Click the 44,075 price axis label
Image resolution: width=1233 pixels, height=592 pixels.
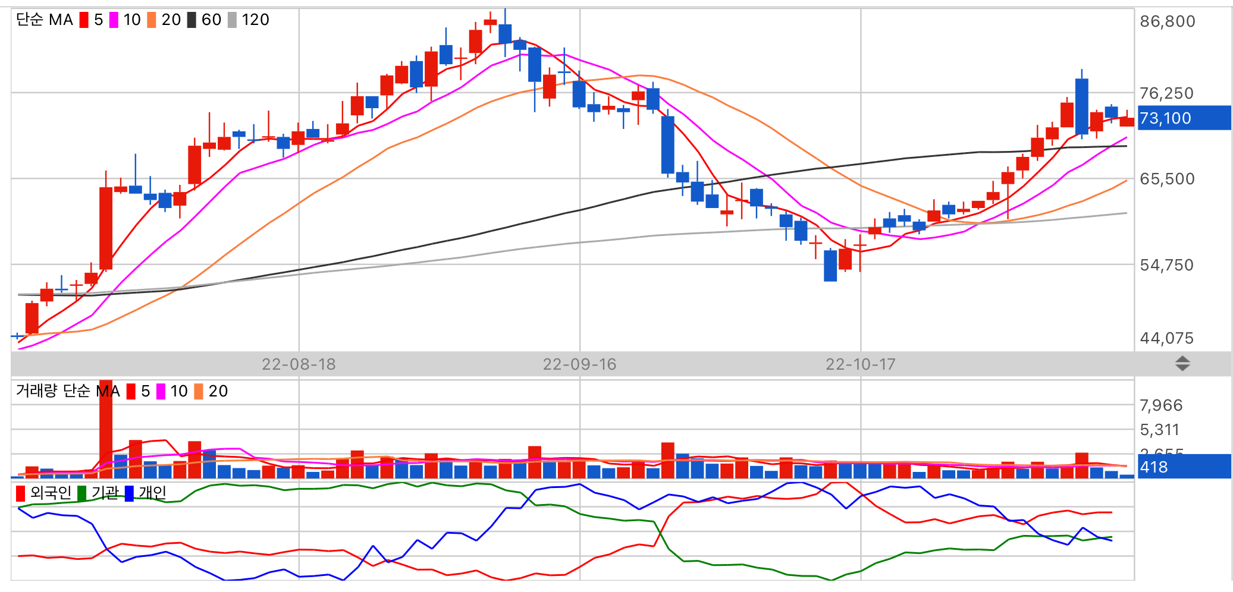point(1166,338)
